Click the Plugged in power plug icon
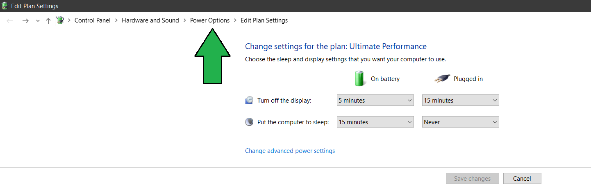The image size is (591, 195). (442, 78)
